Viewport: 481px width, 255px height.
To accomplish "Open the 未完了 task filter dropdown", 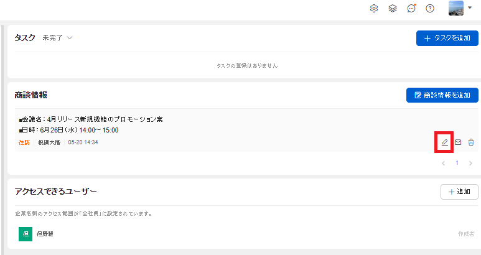I will tap(57, 38).
